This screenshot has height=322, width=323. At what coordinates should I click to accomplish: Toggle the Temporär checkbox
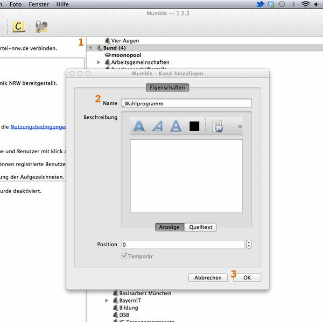click(x=124, y=256)
